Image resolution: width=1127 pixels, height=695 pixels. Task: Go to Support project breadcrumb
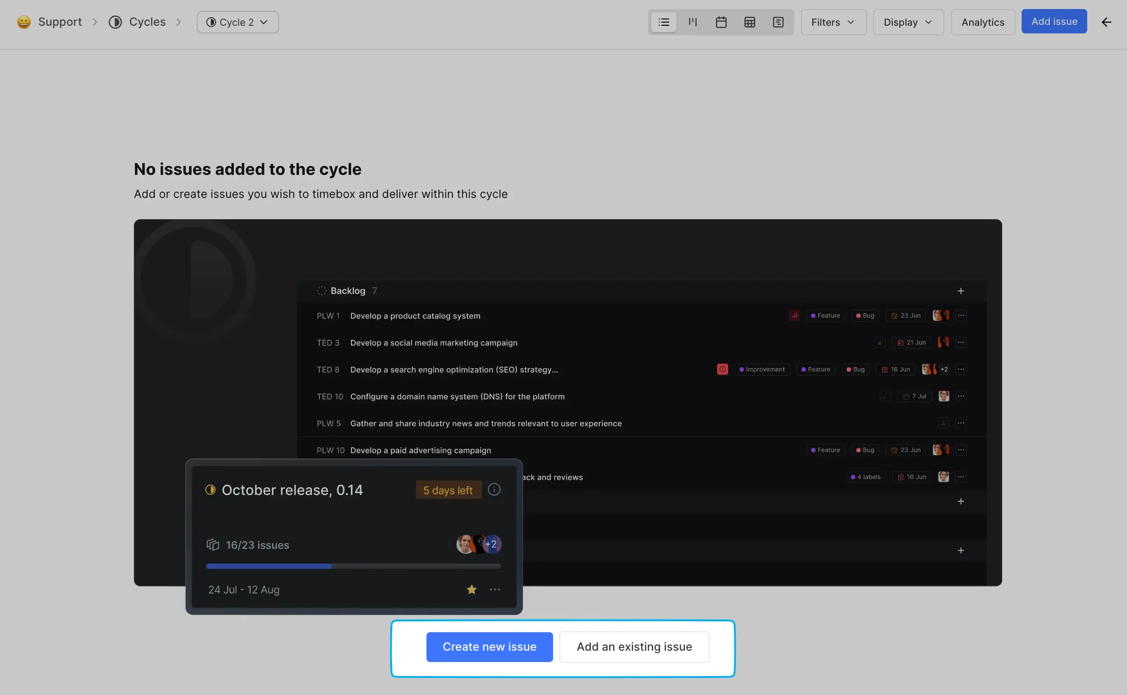(x=60, y=22)
